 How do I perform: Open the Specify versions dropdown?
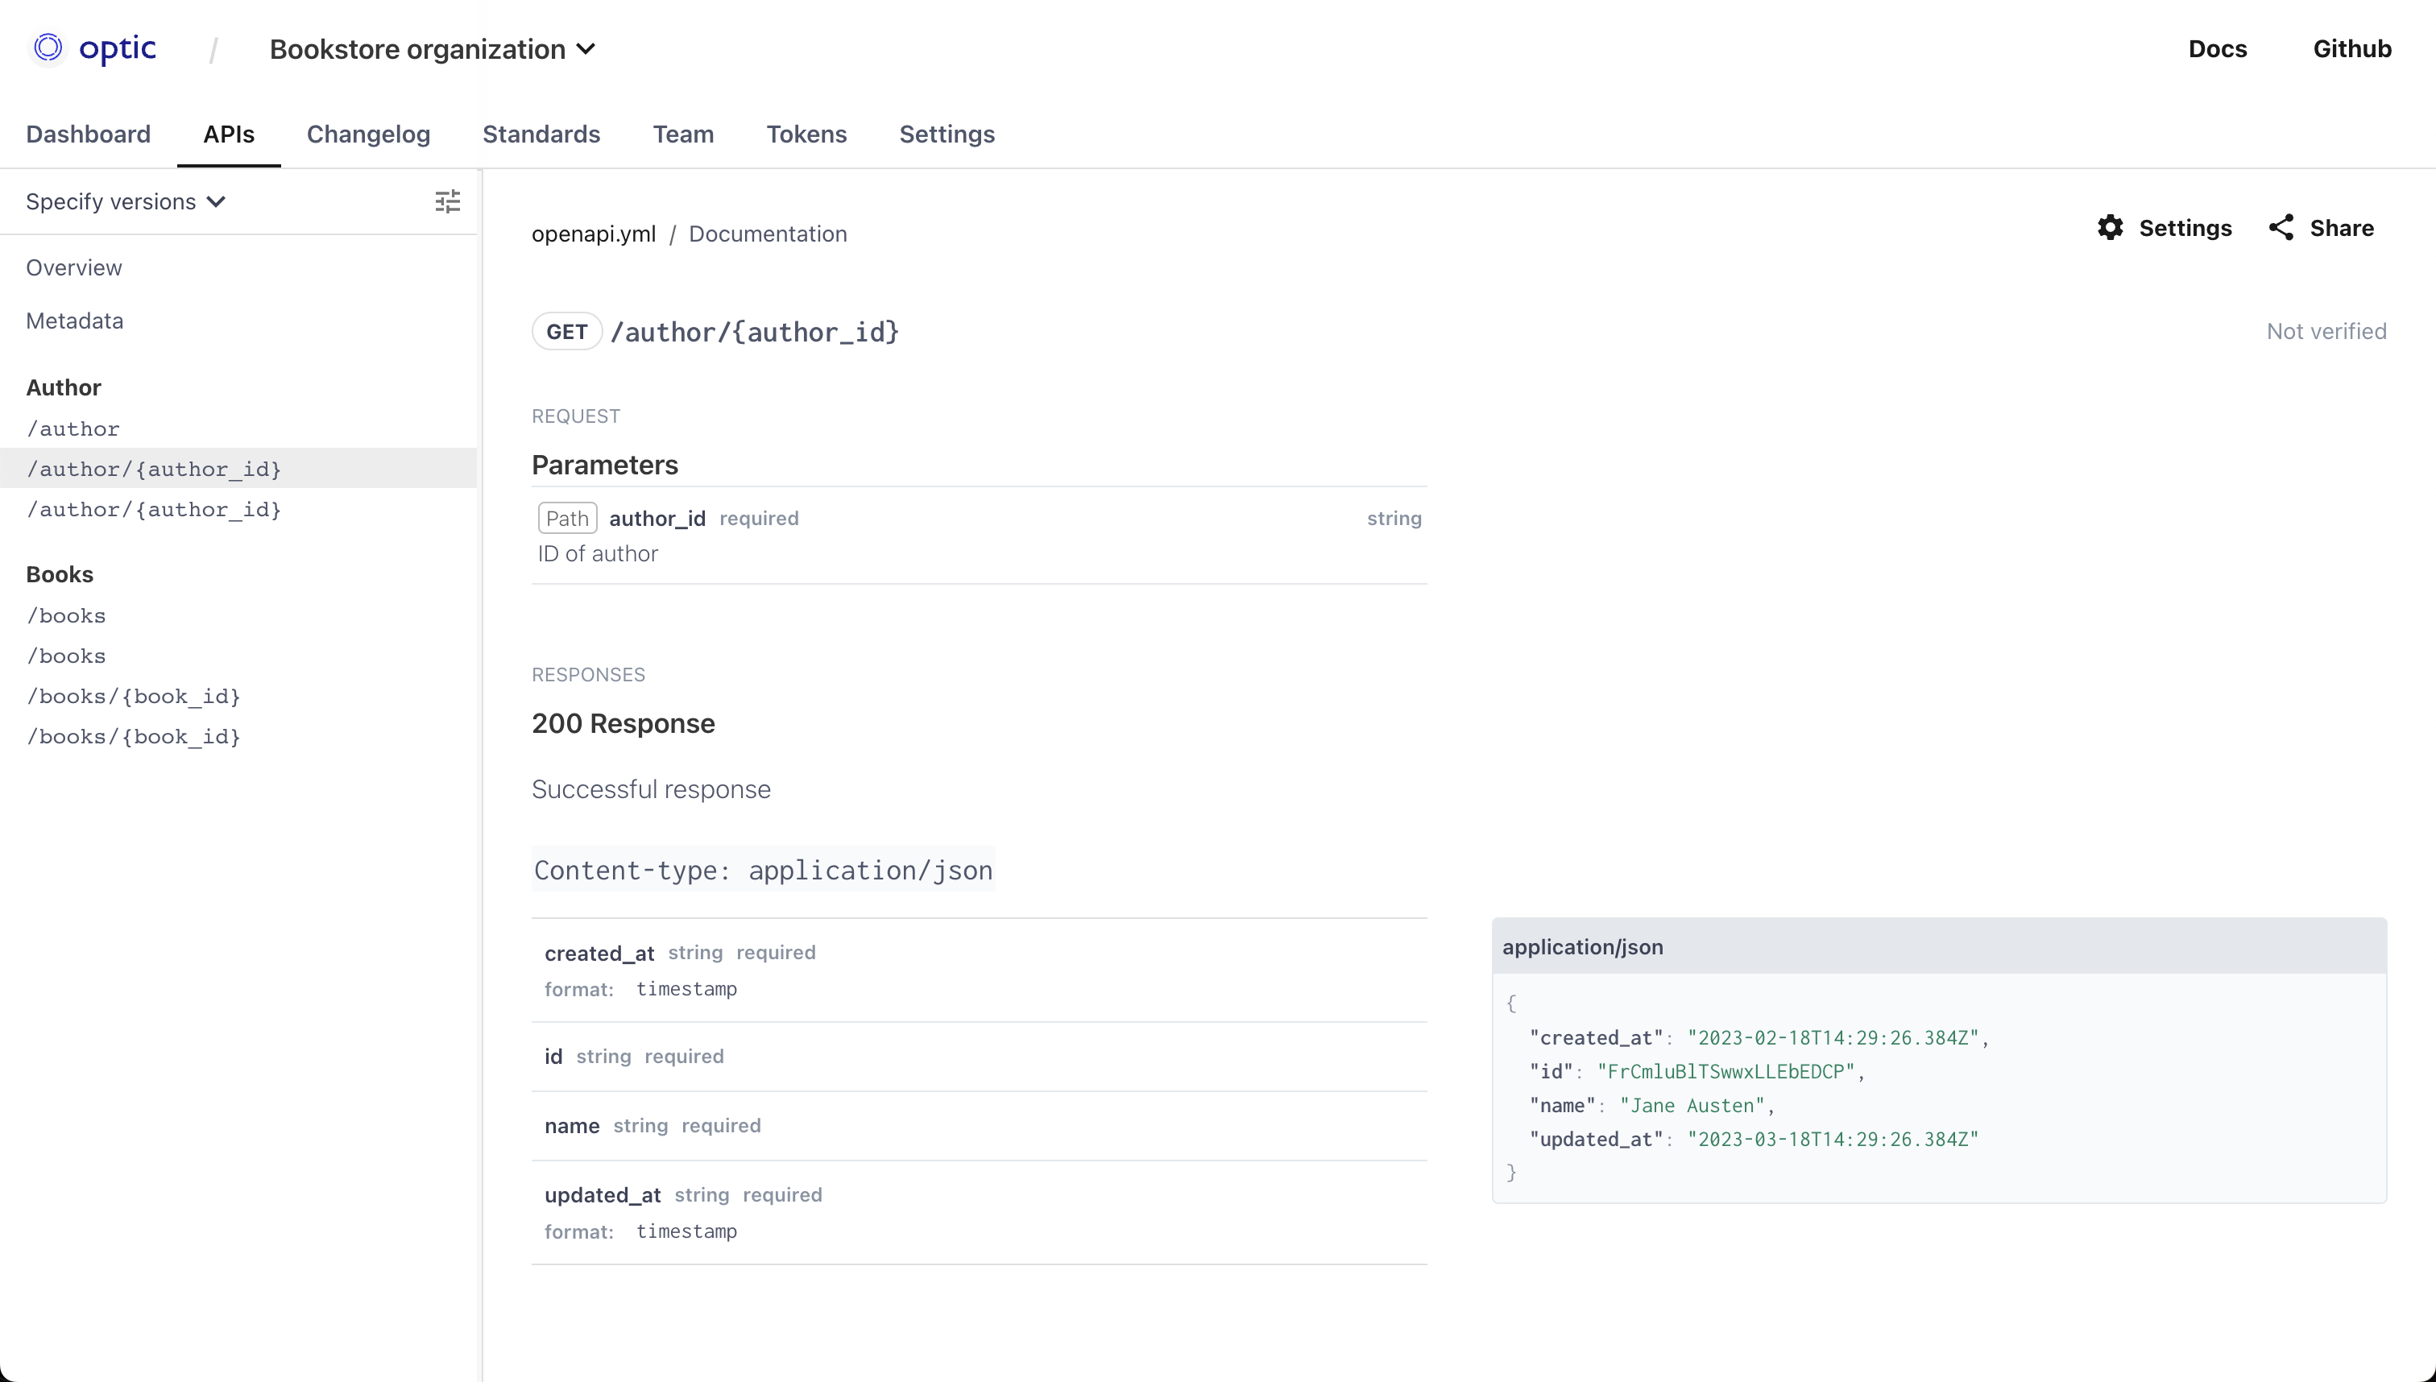tap(126, 201)
